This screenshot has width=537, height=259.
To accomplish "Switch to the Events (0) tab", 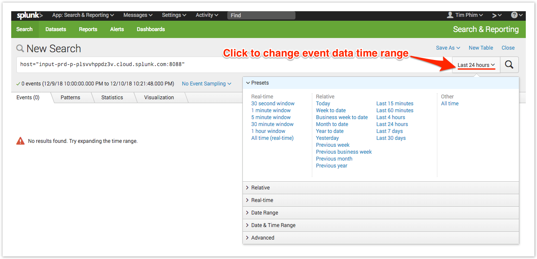I will point(28,98).
